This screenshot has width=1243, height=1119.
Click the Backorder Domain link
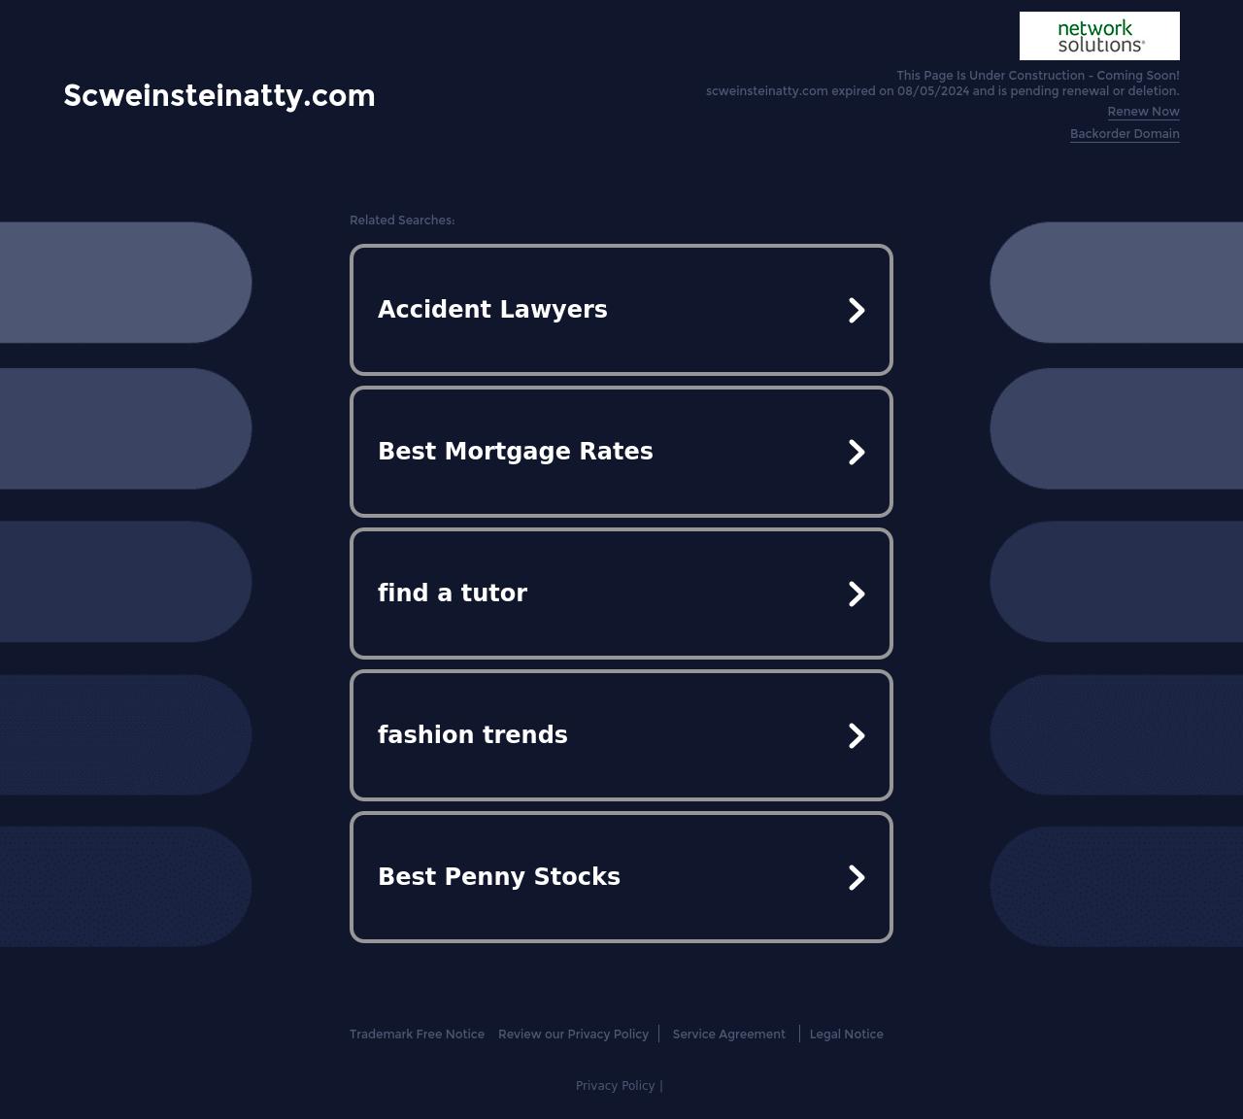pyautogui.click(x=1125, y=134)
